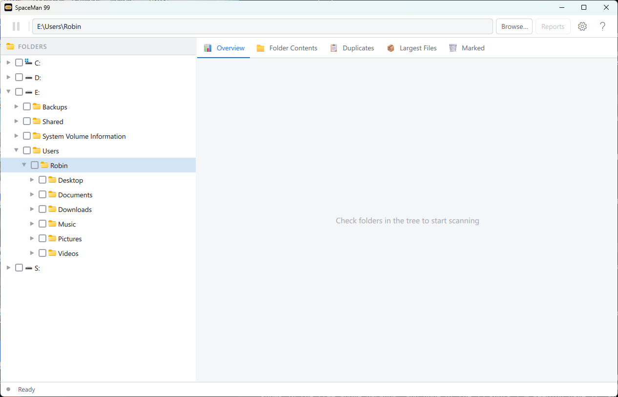Screen dimensions: 618x397
Task: Open help with the question mark icon
Action: tap(603, 26)
